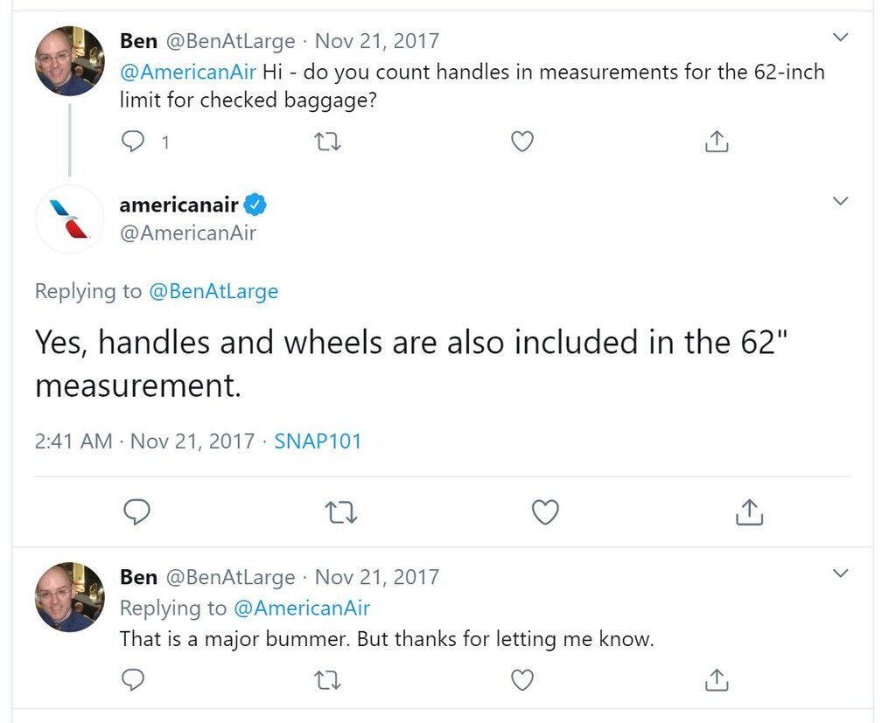Reply to the americanair main tweet
Screen dimensions: 896x723
[x=137, y=511]
